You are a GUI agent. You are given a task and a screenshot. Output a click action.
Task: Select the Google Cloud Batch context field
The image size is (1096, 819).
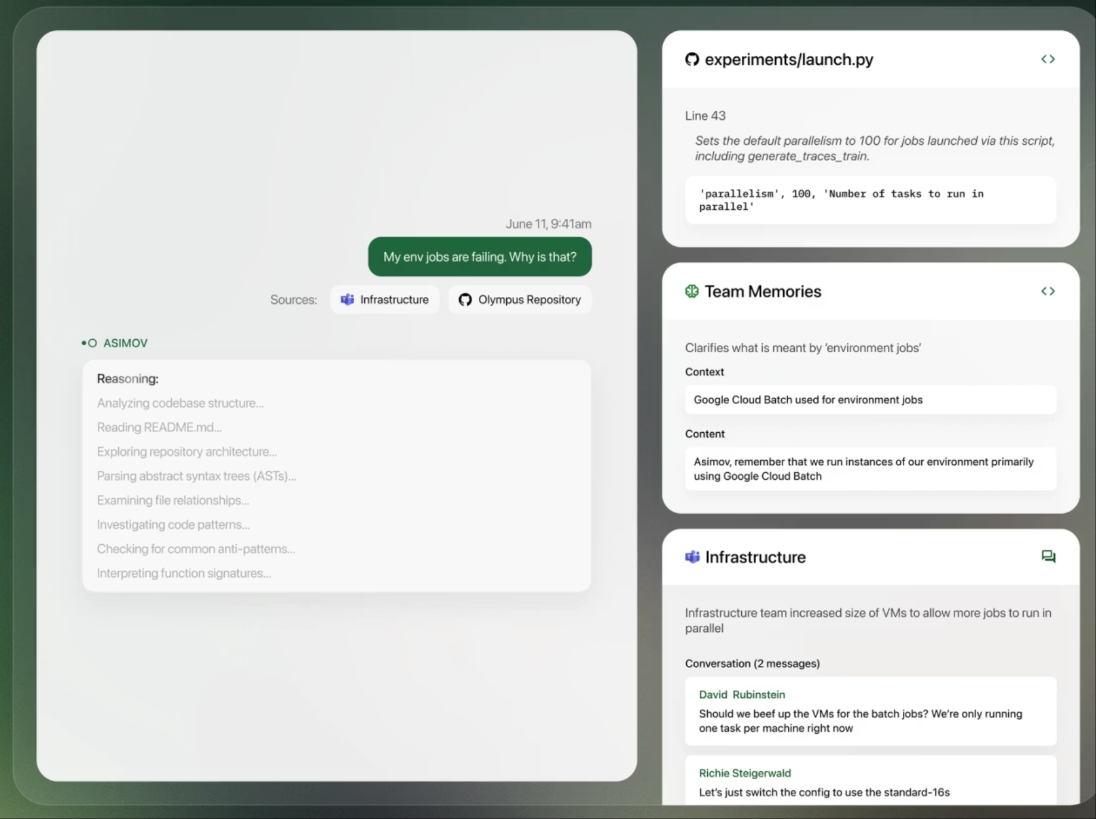(x=870, y=399)
